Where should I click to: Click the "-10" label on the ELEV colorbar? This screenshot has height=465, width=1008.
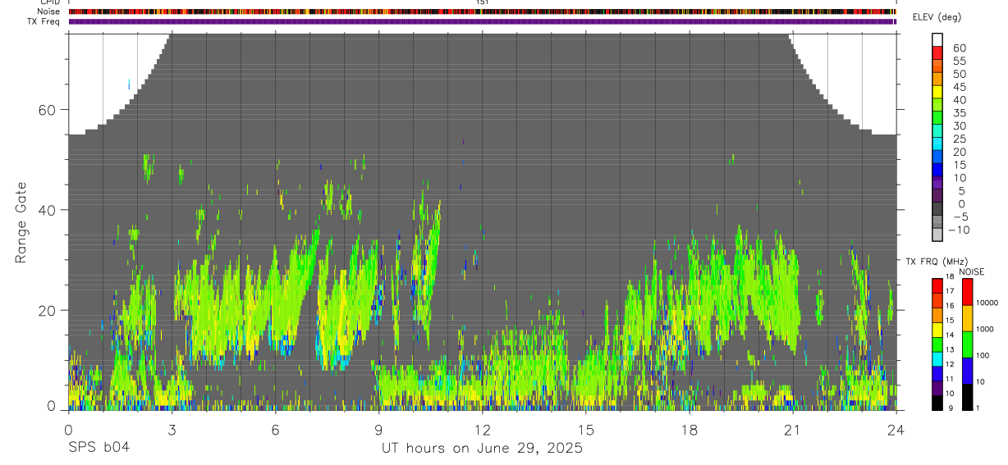click(959, 230)
